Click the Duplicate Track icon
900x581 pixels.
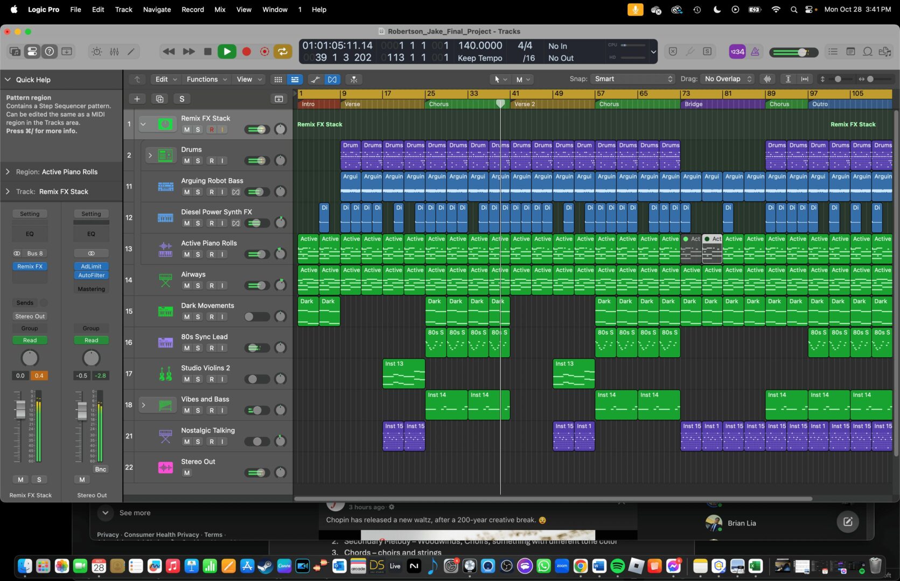point(159,99)
